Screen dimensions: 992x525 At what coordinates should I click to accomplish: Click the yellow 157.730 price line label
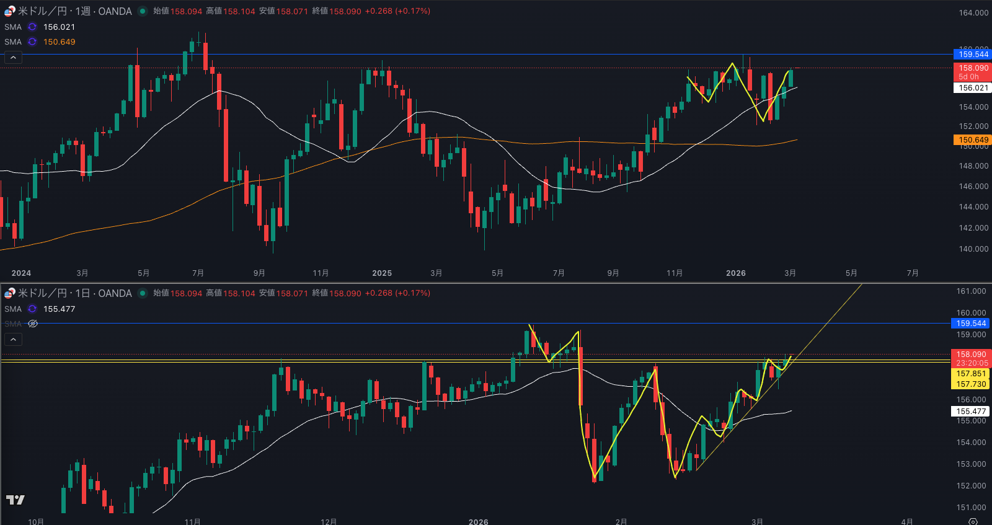970,384
